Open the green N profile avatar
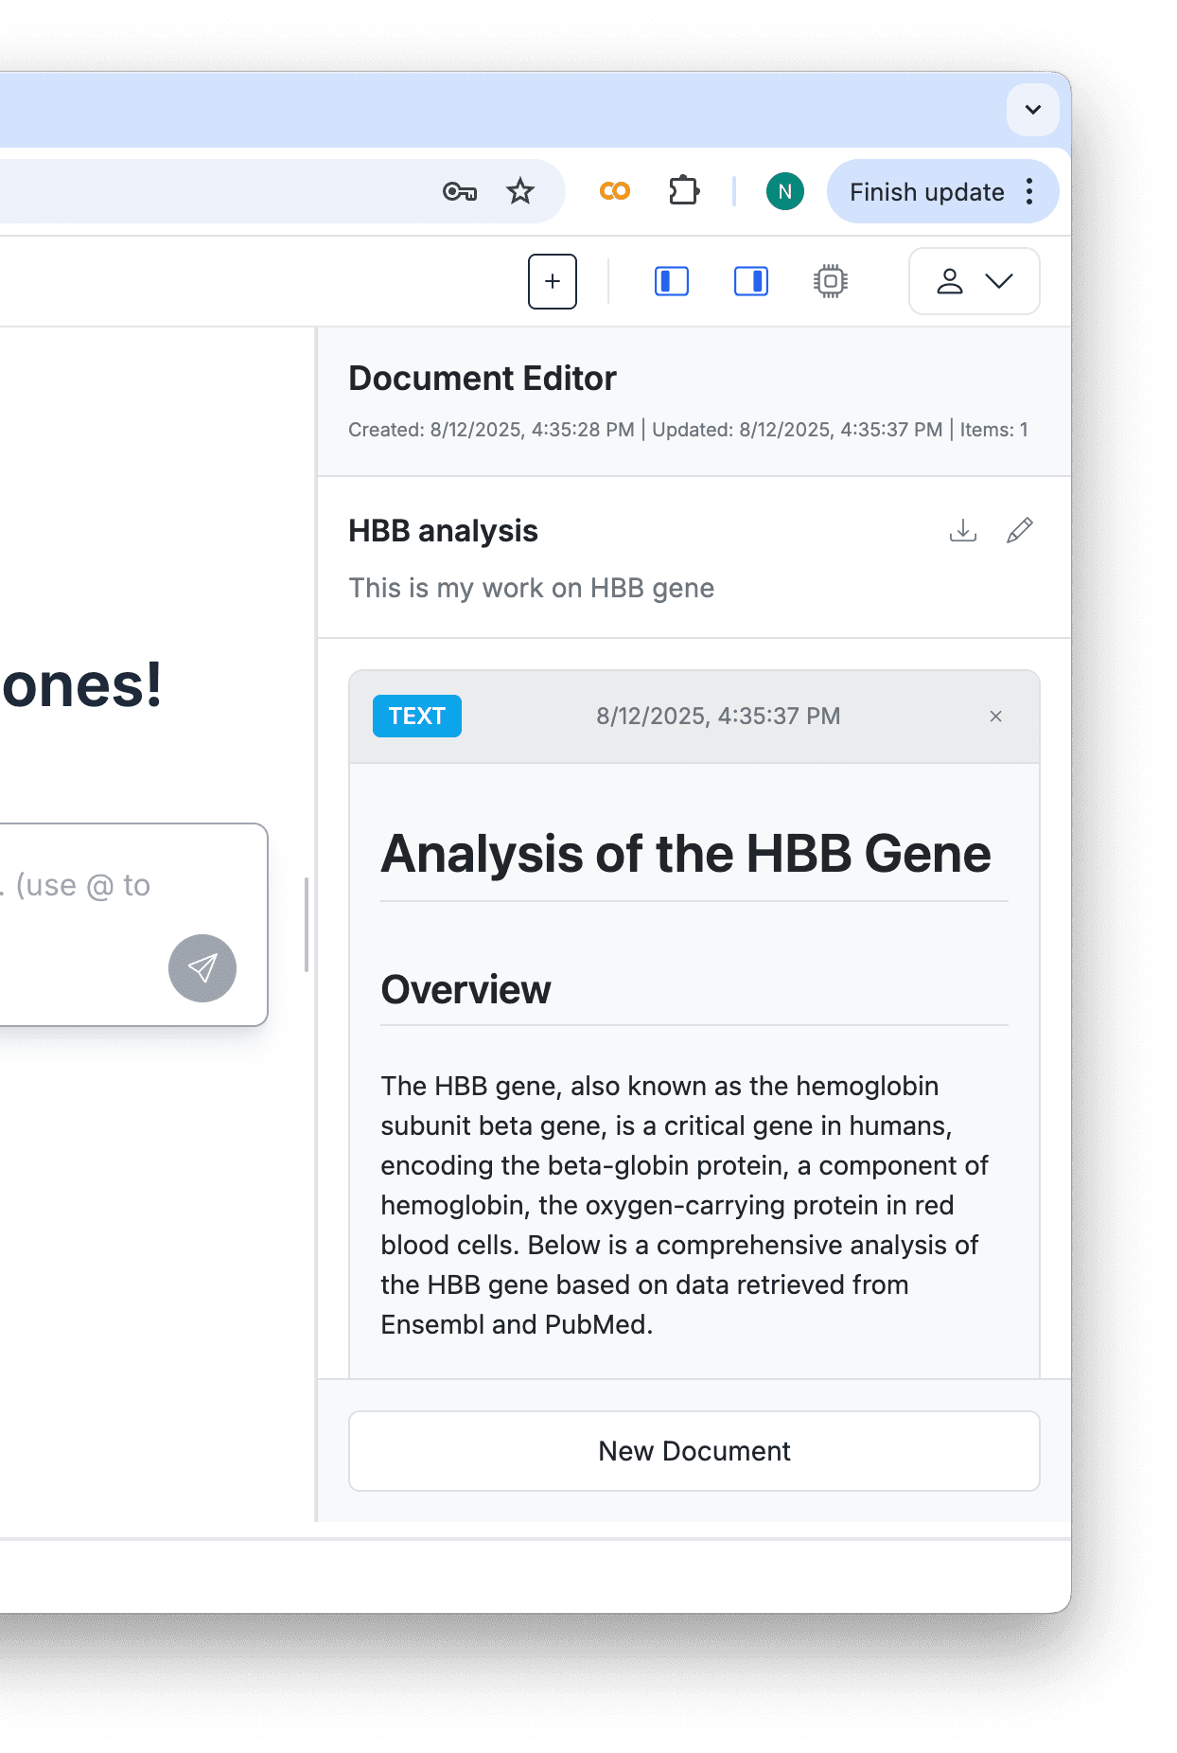Screen dimensions: 1177x1753 pyautogui.click(x=784, y=192)
